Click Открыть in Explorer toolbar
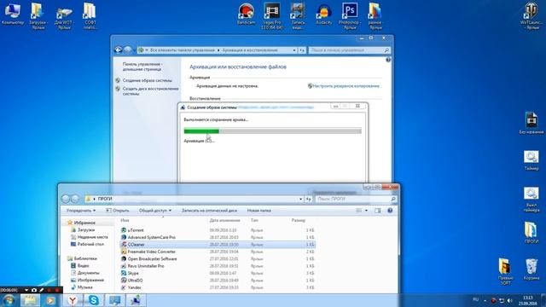Image resolution: width=546 pixels, height=307 pixels. (118, 211)
